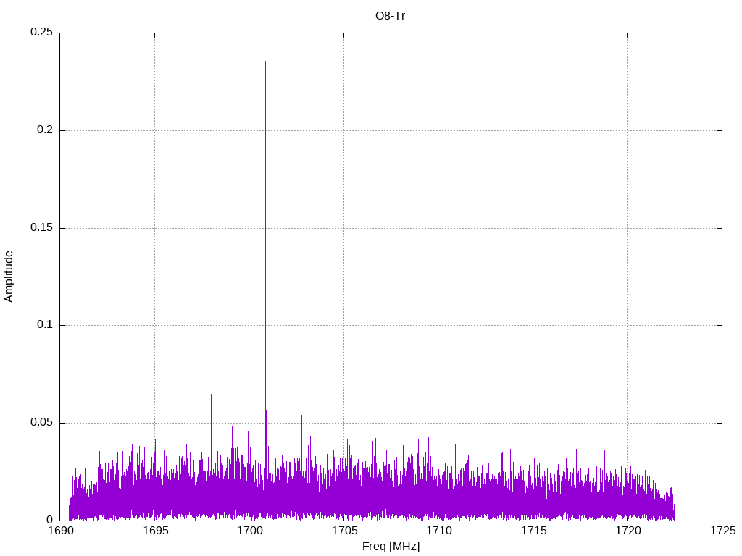Click the 0 y-axis tick label
742x556 pixels.
pyautogui.click(x=50, y=520)
